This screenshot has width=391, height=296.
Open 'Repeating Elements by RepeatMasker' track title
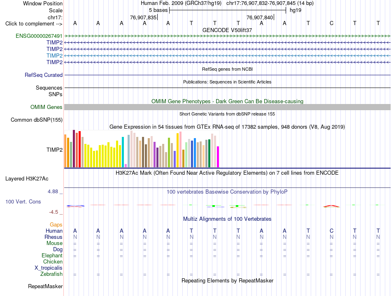click(227, 280)
